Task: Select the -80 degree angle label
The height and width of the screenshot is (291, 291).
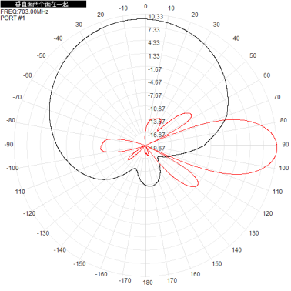Action: (x=11, y=120)
